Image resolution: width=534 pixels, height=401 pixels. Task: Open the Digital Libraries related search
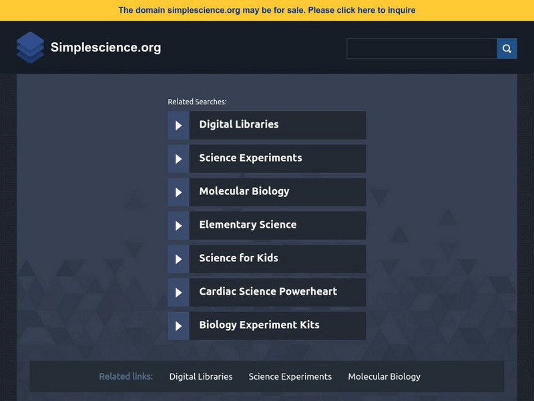(x=239, y=125)
